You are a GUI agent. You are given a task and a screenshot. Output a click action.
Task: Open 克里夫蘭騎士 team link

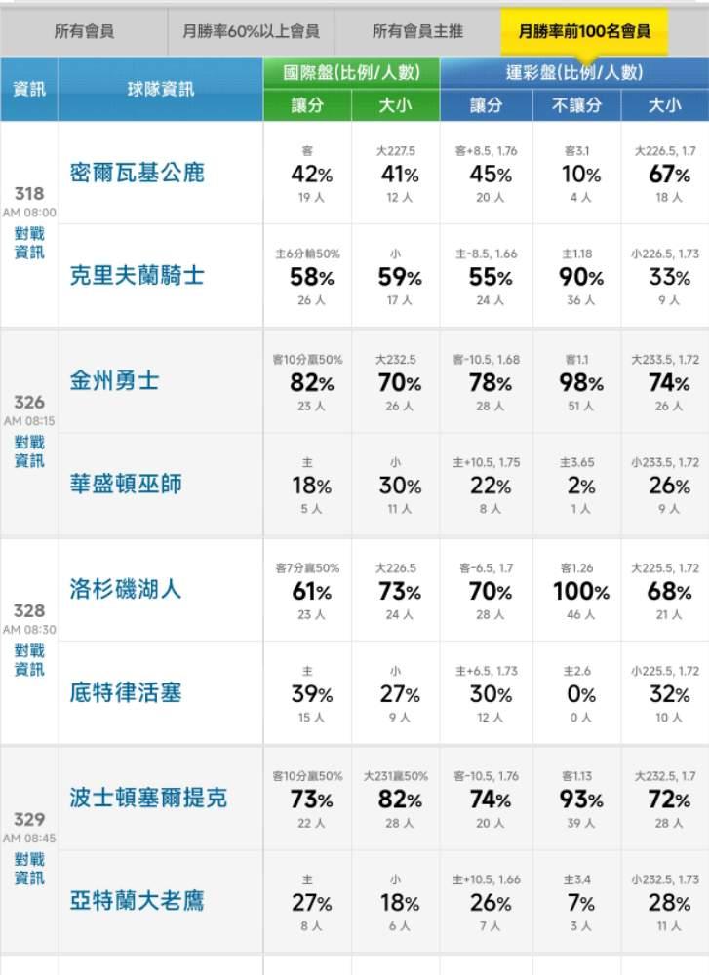[138, 276]
